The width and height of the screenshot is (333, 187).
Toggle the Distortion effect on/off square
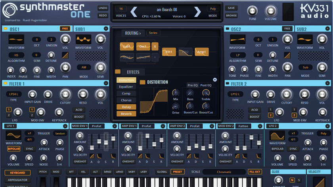click(x=142, y=82)
